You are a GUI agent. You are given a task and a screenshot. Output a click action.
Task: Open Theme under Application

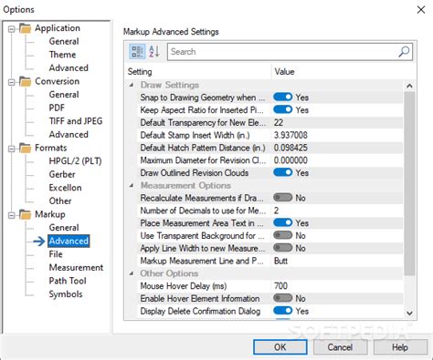(62, 55)
